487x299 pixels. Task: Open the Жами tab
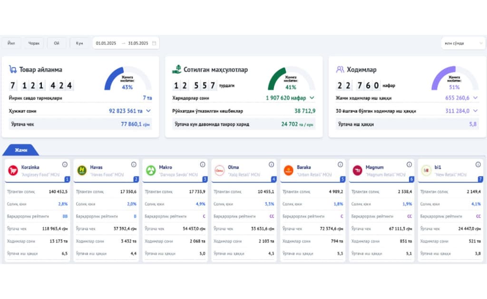tap(20, 149)
